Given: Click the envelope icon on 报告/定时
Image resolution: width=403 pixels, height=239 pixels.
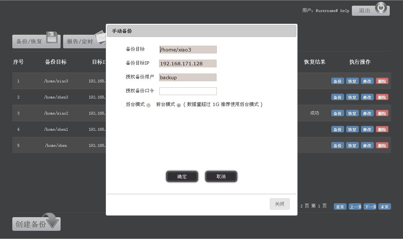Looking at the screenshot, I should [100, 38].
